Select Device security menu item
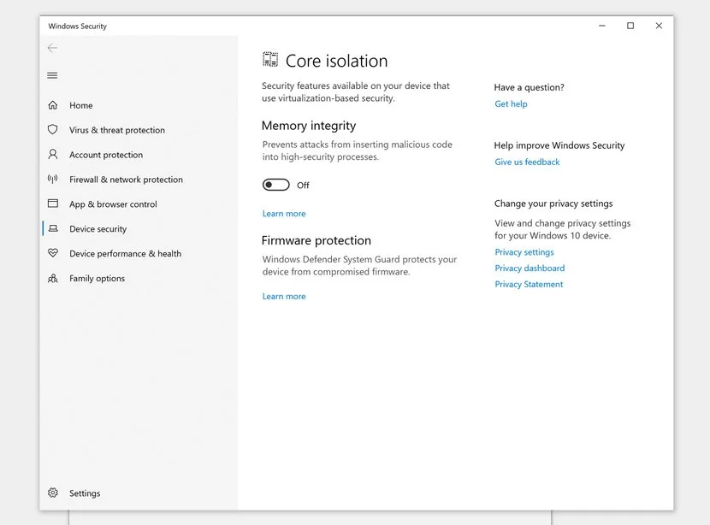710x525 pixels. 98,229
